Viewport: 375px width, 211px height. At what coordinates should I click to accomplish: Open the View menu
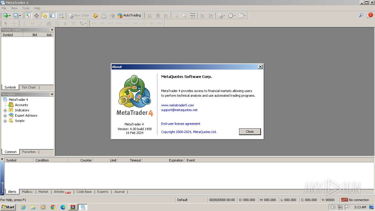pos(14,8)
